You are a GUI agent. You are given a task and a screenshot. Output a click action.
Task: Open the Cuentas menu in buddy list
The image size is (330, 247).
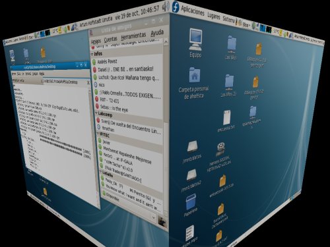click(x=110, y=40)
